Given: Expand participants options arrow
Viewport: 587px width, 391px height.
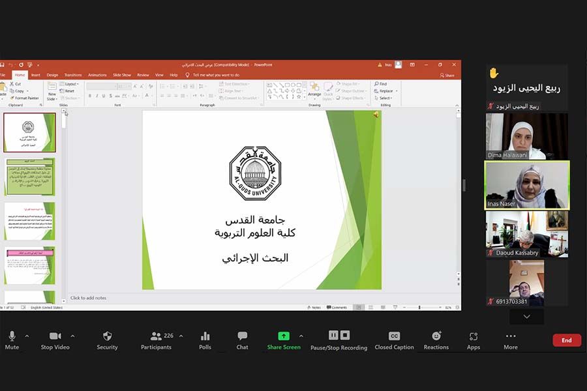Looking at the screenshot, I should 181,336.
